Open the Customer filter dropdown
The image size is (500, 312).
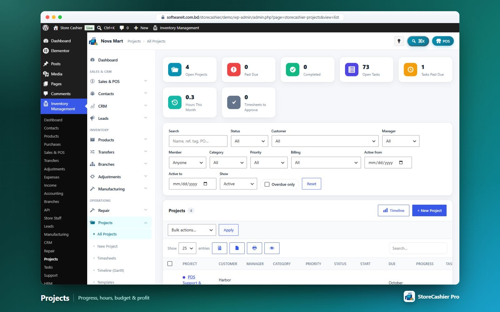pyautogui.click(x=325, y=141)
